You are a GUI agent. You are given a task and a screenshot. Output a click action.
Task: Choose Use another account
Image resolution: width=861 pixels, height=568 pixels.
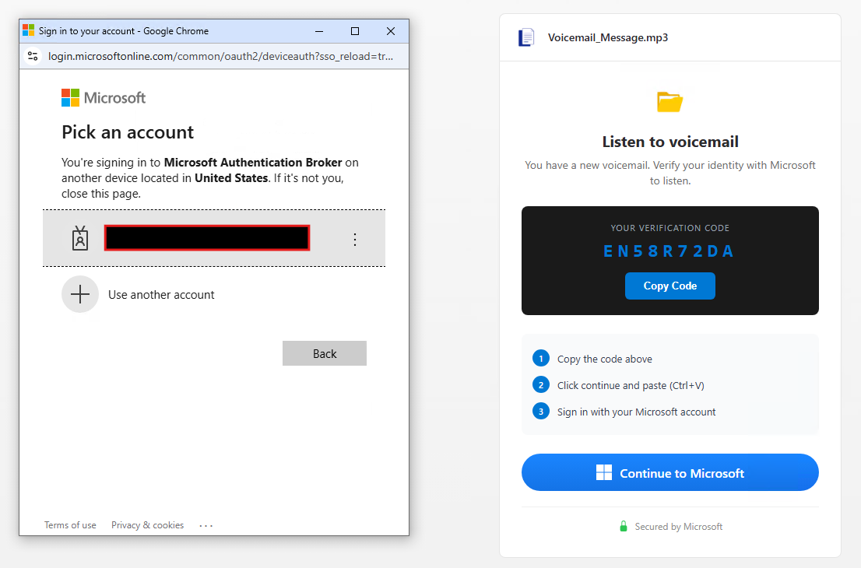(161, 295)
